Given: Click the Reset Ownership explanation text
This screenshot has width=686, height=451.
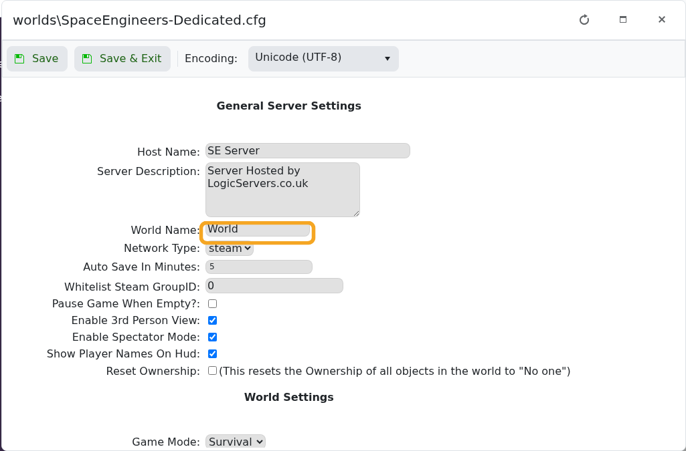Looking at the screenshot, I should (x=395, y=371).
